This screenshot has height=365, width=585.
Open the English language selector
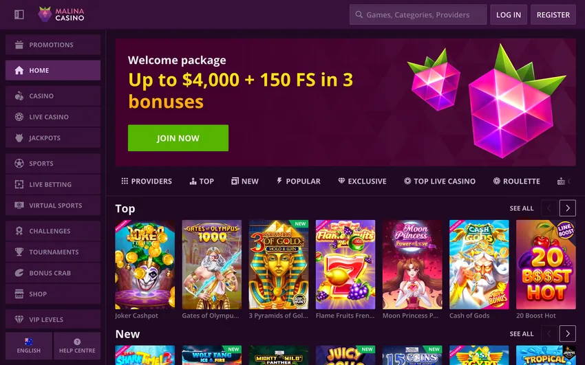pyautogui.click(x=29, y=346)
